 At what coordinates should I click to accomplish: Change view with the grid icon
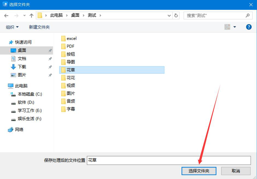(227, 27)
